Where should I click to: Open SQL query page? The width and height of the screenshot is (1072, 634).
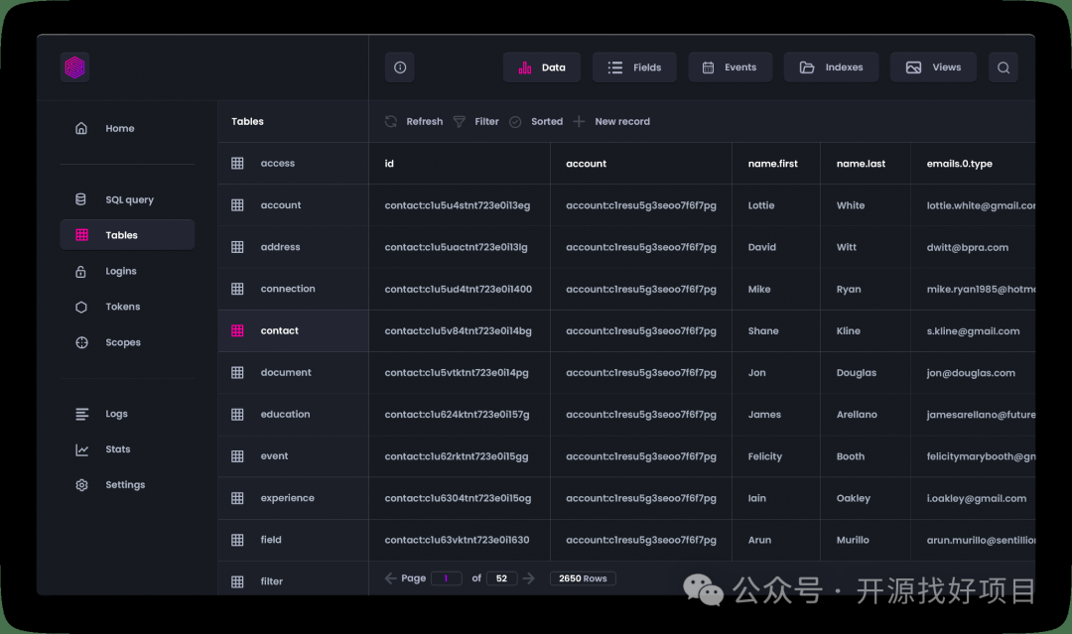pyautogui.click(x=129, y=199)
